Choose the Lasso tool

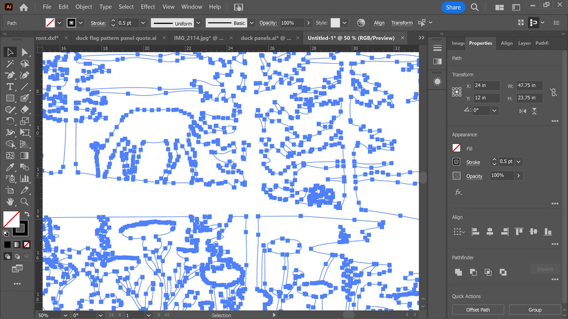[24, 64]
